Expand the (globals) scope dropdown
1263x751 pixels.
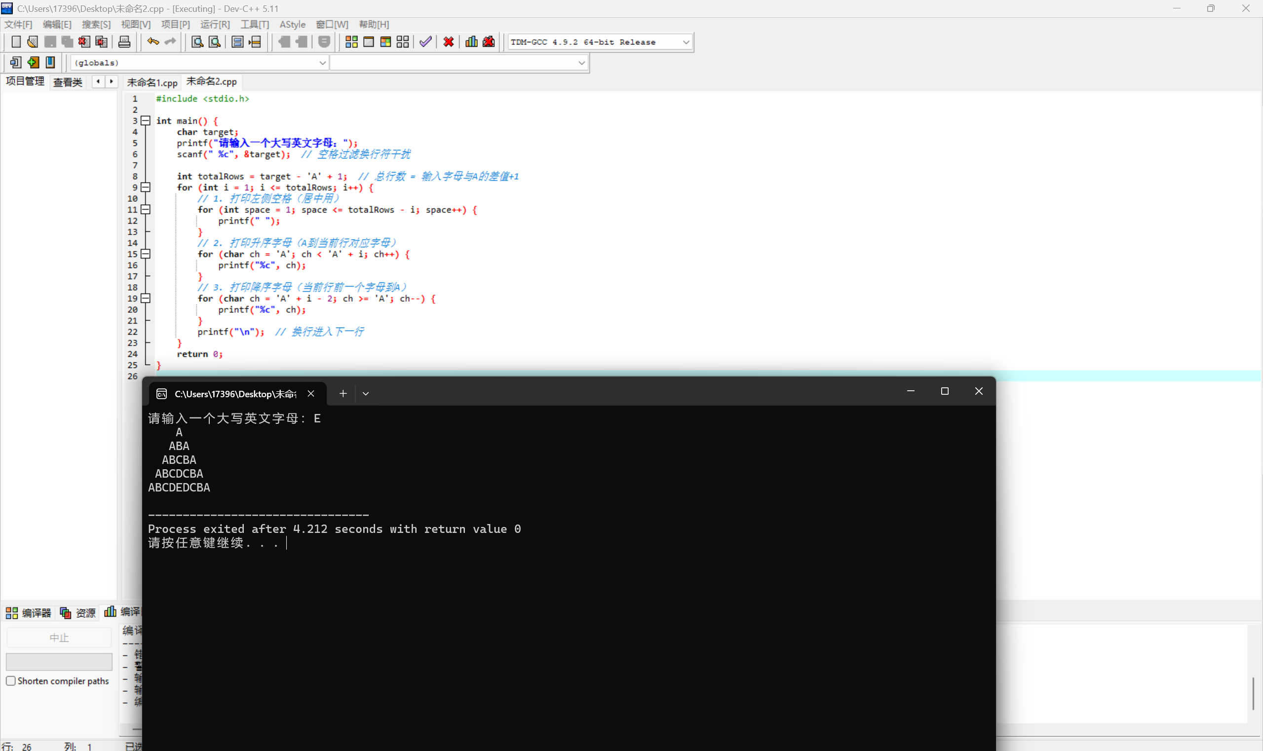pyautogui.click(x=322, y=63)
